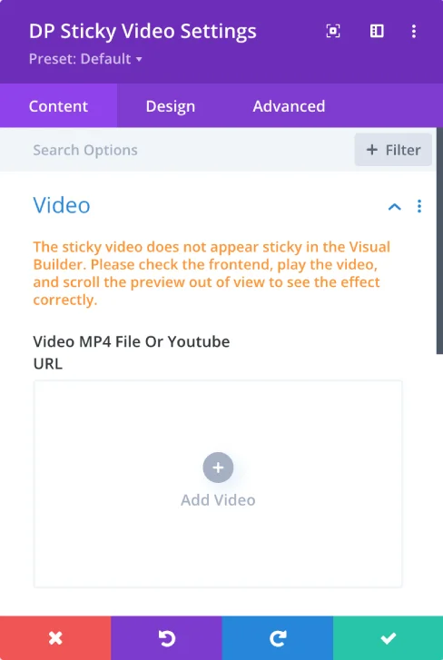Redo the last change
This screenshot has width=443, height=660.
click(277, 638)
